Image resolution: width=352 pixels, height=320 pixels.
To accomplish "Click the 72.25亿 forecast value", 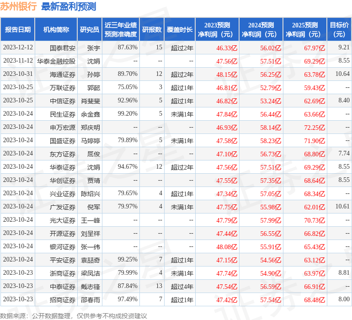I will [315, 128].
